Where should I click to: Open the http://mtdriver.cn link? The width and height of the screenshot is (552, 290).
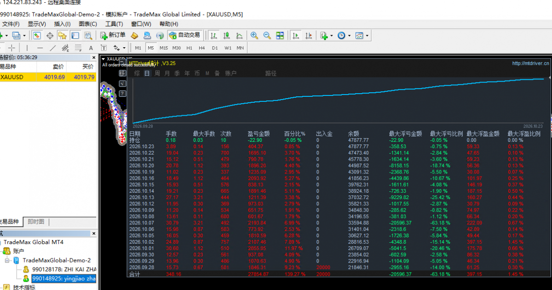[x=531, y=63]
